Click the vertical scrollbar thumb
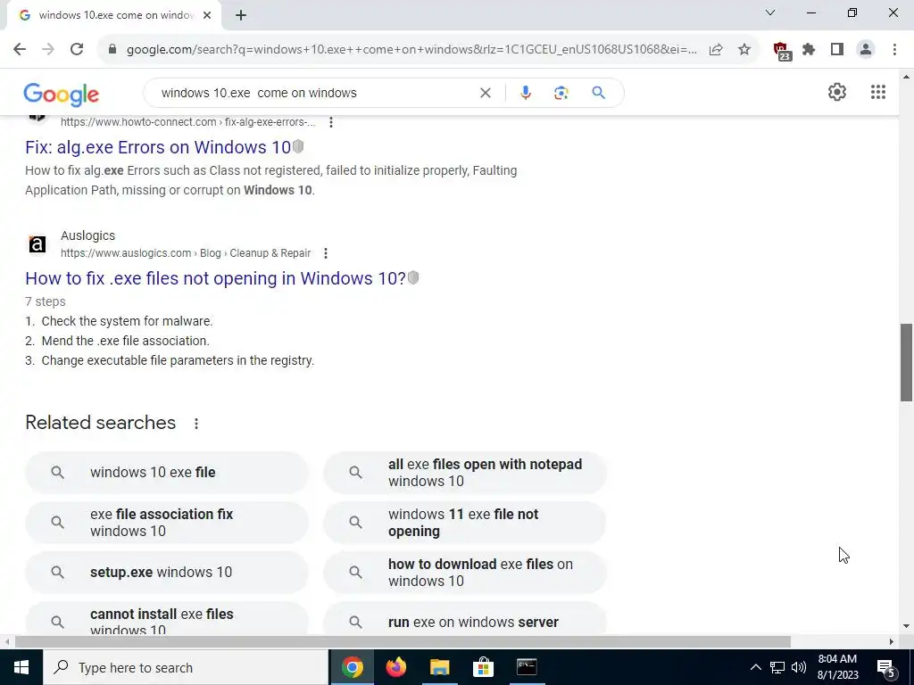 (x=907, y=362)
